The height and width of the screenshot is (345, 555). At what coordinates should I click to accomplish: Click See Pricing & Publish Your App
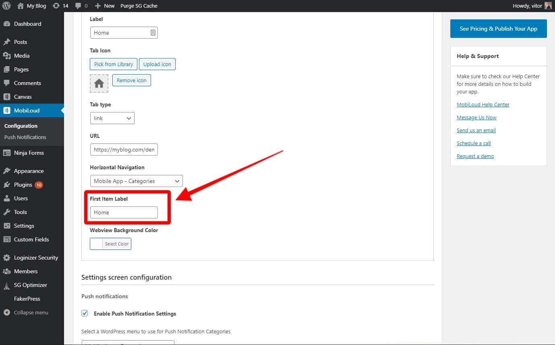pos(499,29)
